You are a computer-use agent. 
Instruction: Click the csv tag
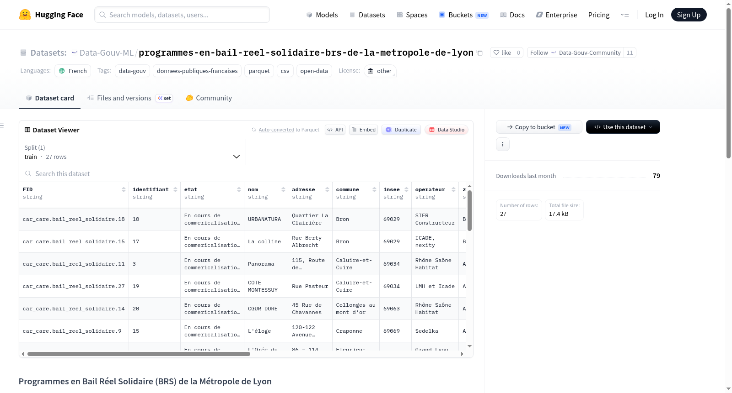[x=285, y=71]
